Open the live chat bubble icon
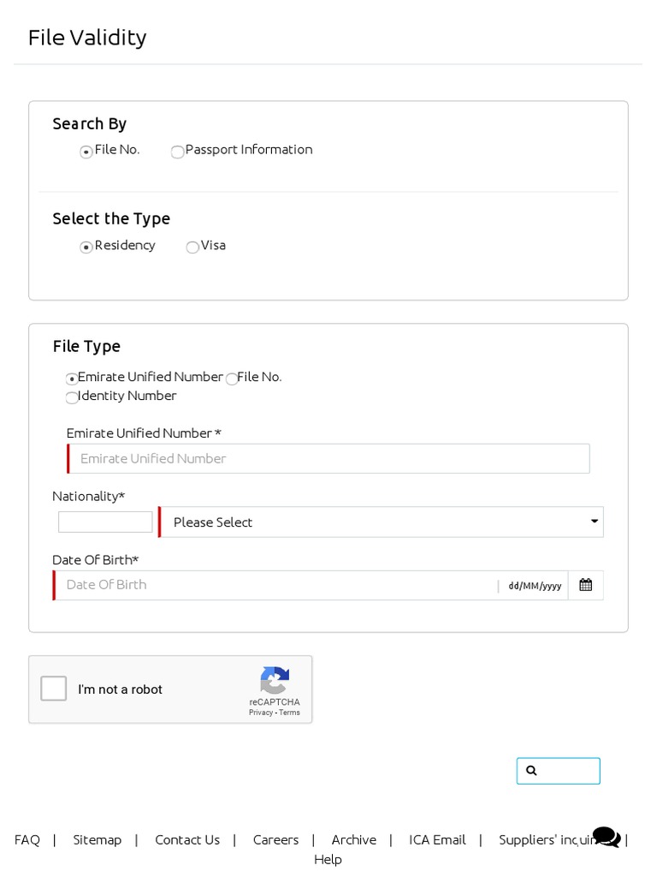The height and width of the screenshot is (877, 657). pyautogui.click(x=606, y=837)
